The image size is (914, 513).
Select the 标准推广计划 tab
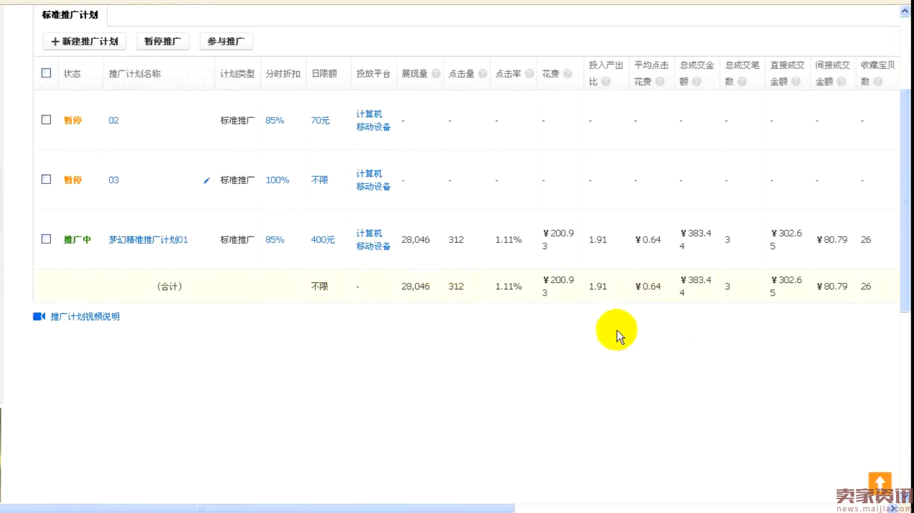70,15
